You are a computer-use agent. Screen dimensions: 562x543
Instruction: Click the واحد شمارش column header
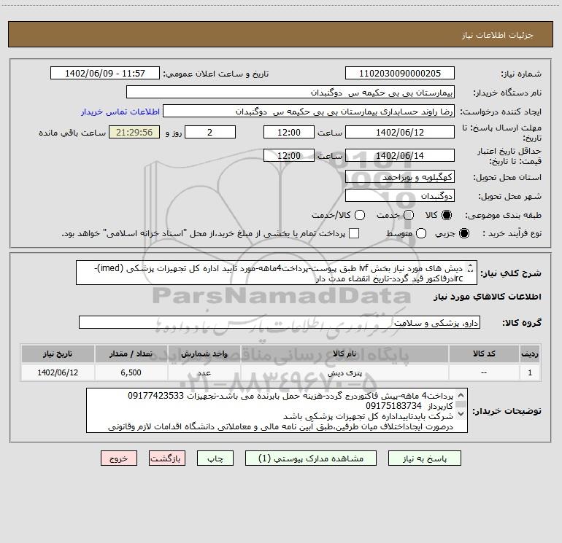(x=204, y=353)
